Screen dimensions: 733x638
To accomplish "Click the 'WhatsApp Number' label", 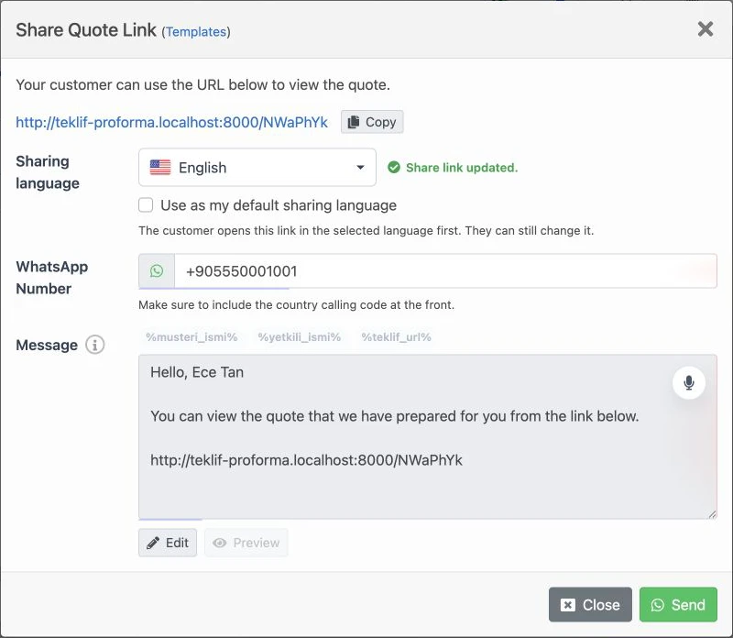I will (52, 278).
